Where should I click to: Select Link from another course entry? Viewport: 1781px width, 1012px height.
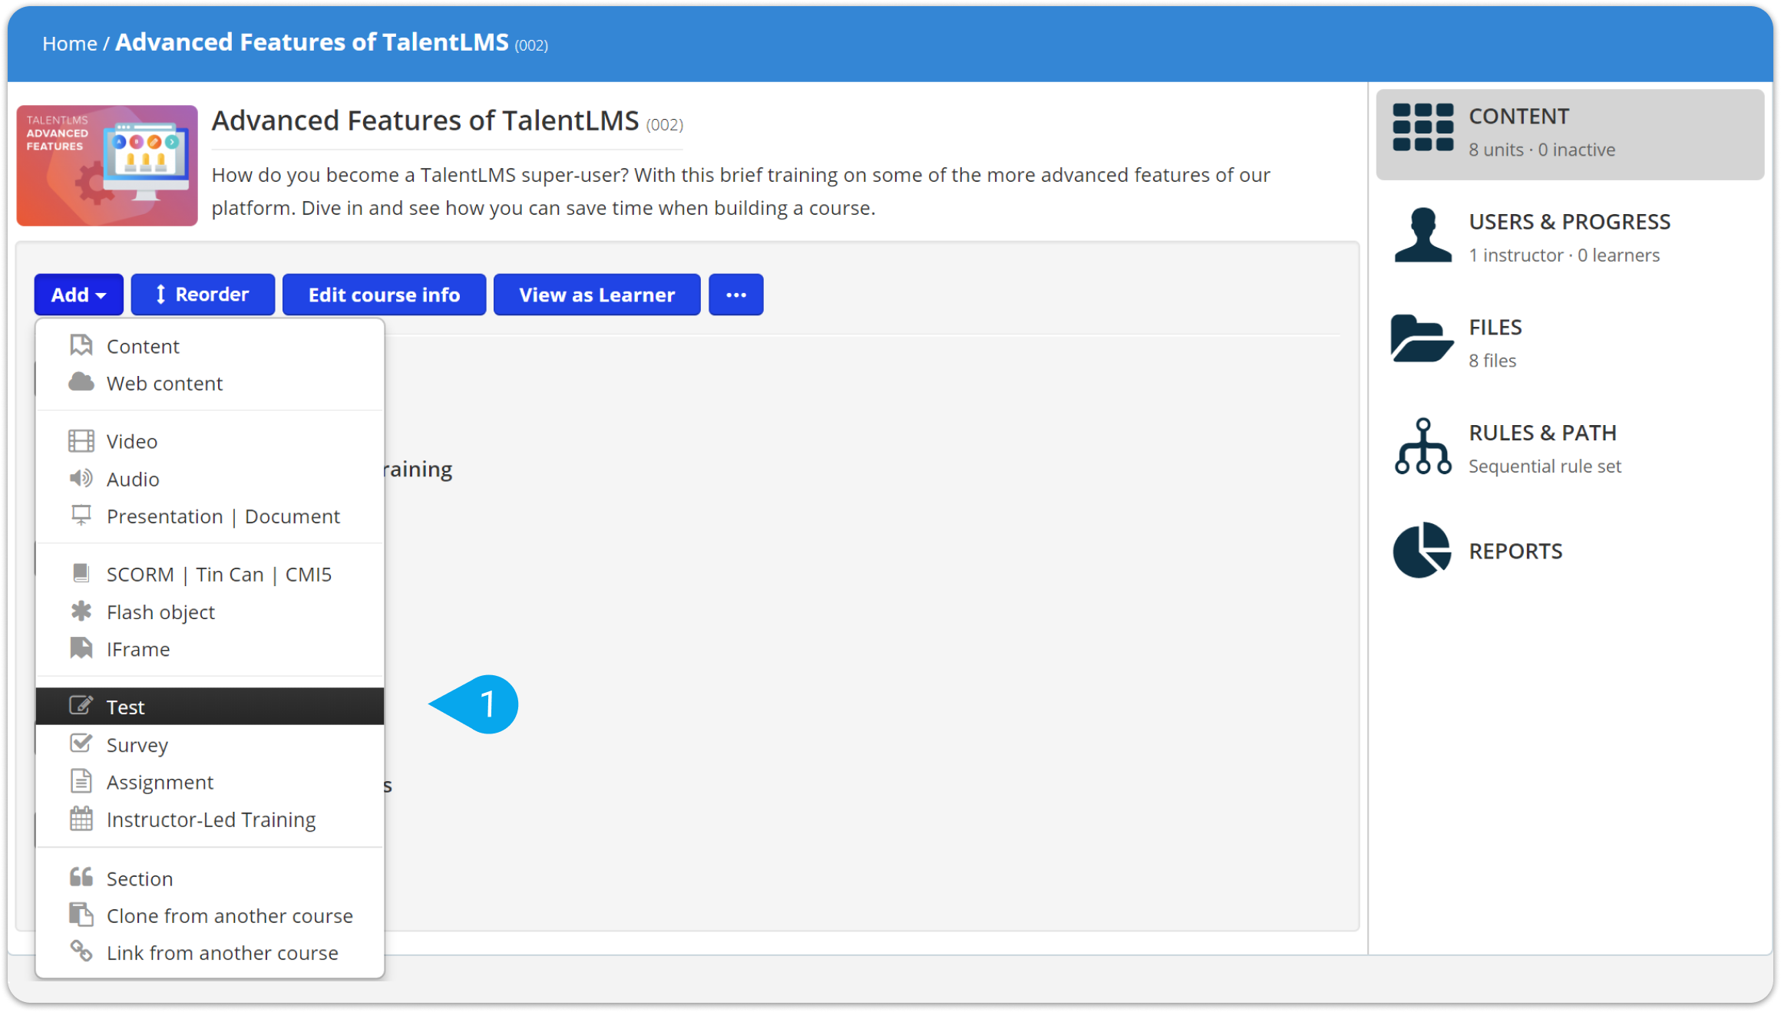(210, 952)
